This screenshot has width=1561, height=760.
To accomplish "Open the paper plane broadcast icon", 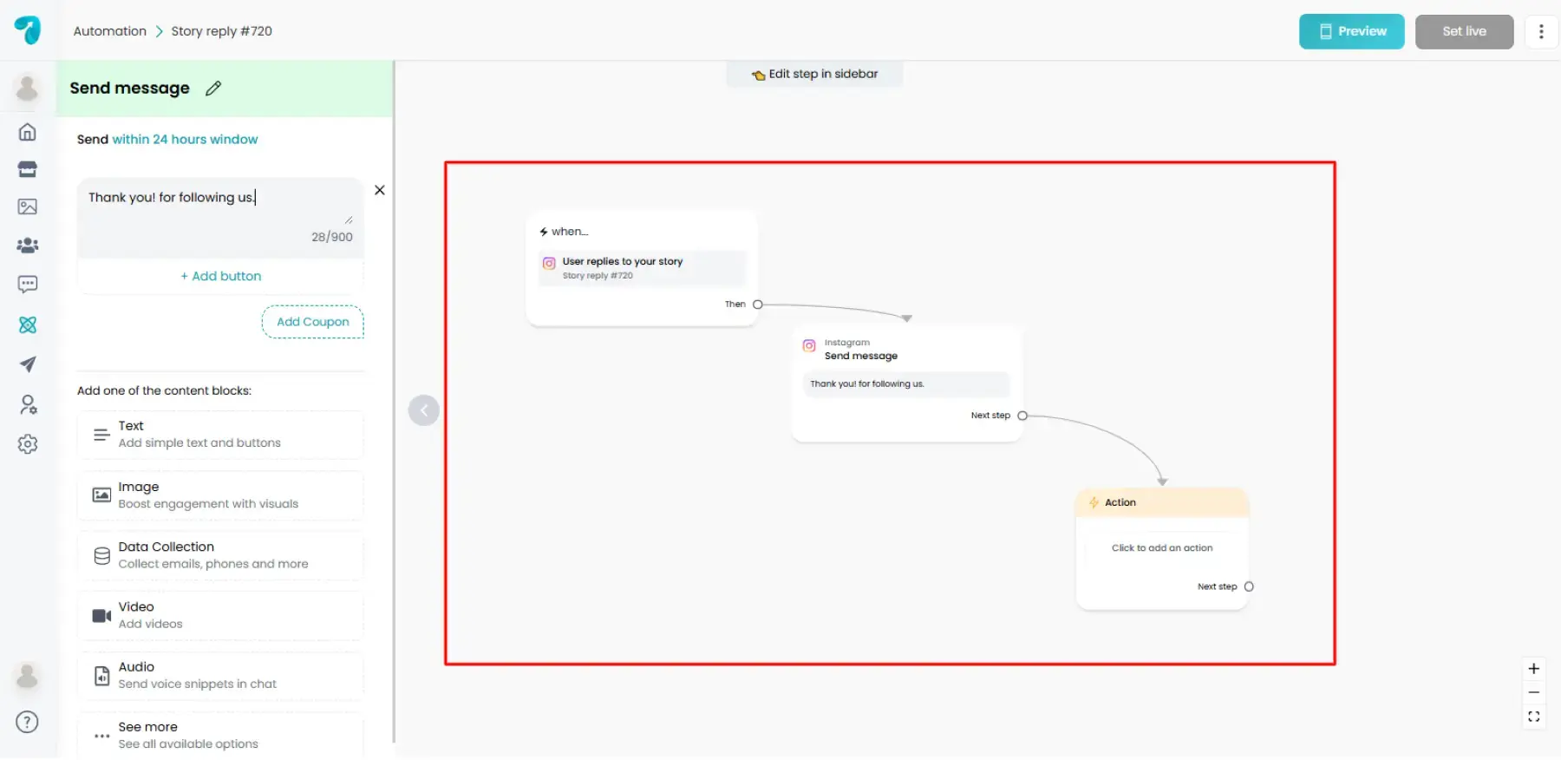I will [x=28, y=364].
